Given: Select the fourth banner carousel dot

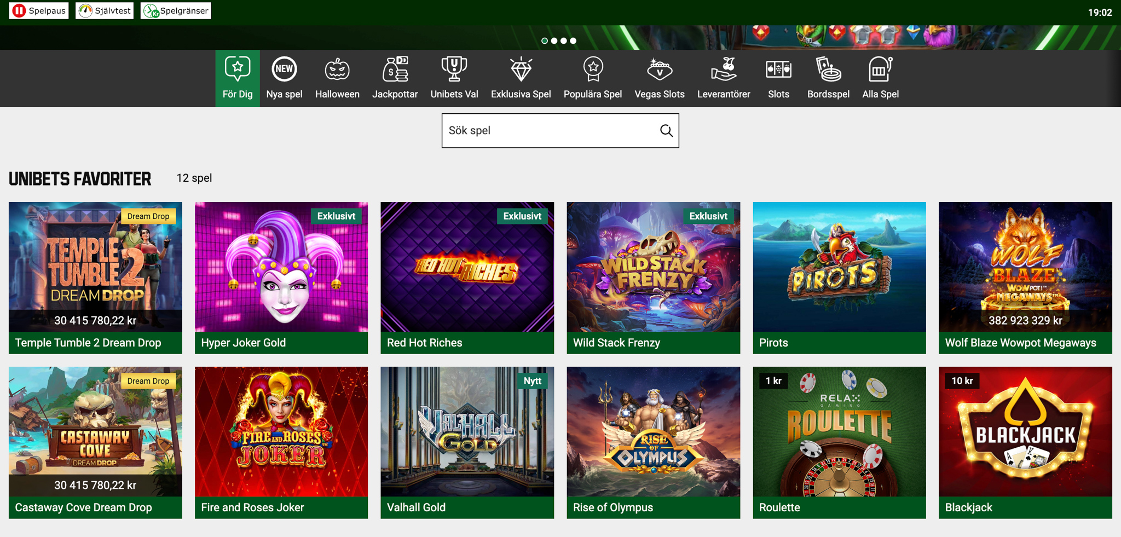Looking at the screenshot, I should point(573,41).
